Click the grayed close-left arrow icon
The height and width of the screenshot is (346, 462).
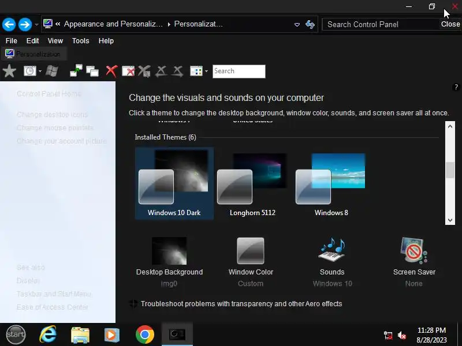[161, 71]
